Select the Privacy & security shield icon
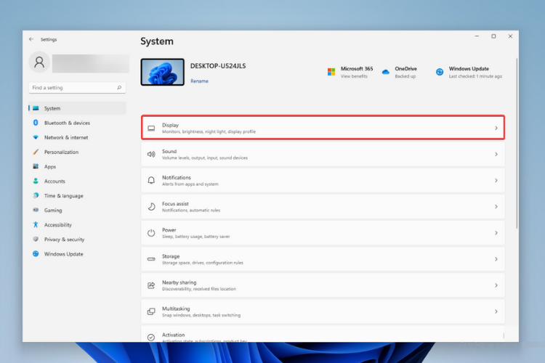The width and height of the screenshot is (545, 363). point(35,240)
